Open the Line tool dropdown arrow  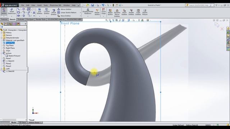pyautogui.click(x=21, y=9)
